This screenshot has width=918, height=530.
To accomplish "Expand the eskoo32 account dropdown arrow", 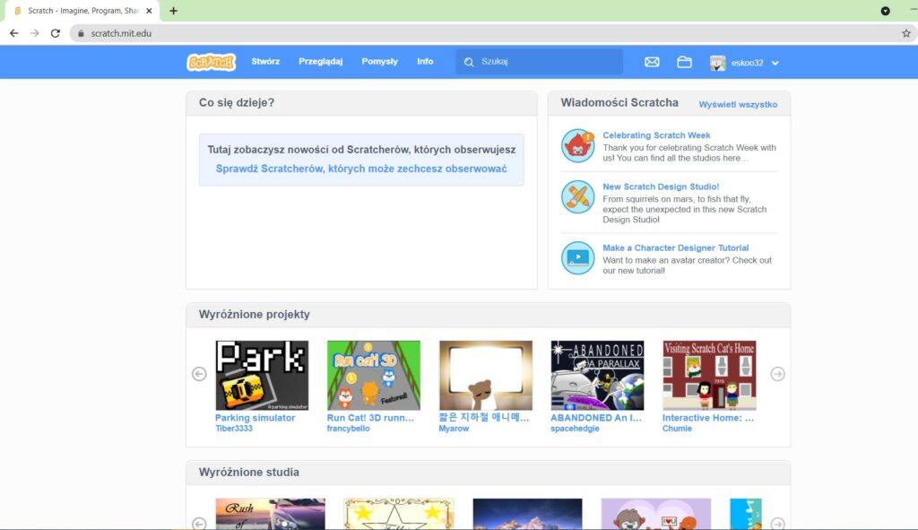I will [x=775, y=63].
